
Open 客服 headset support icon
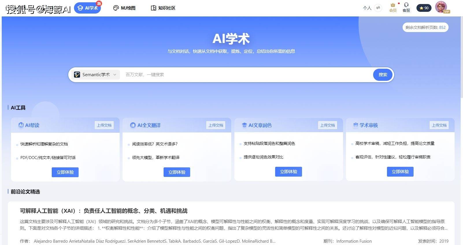[x=406, y=5]
